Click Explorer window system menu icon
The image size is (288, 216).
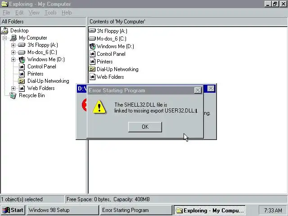pyautogui.click(x=4, y=4)
